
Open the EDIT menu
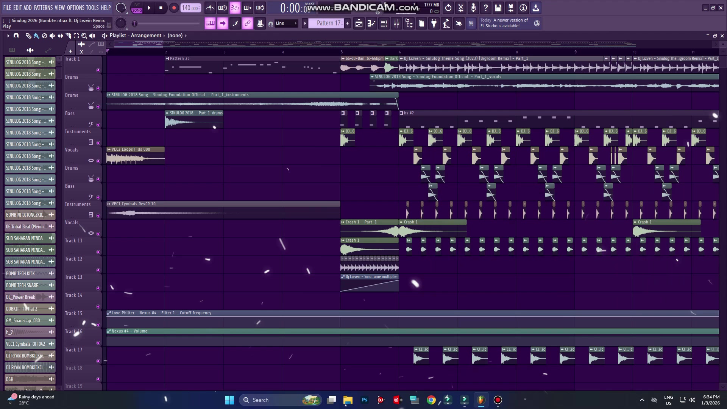click(17, 8)
